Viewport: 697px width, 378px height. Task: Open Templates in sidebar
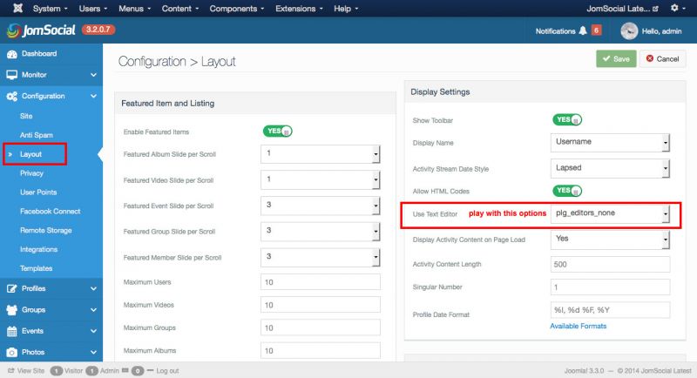36,269
